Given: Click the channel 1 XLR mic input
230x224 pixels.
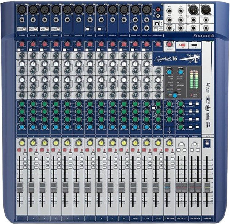Looking at the screenshot, I should pyautogui.click(x=22, y=10).
